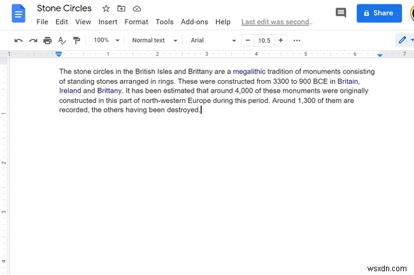This screenshot has height=275, width=414.
Task: Toggle the paint format tool
Action: [76, 41]
